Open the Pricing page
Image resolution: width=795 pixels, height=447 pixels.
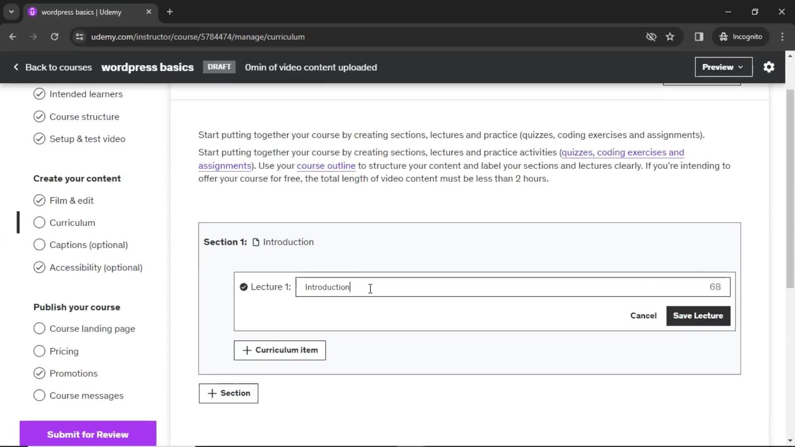(x=64, y=351)
